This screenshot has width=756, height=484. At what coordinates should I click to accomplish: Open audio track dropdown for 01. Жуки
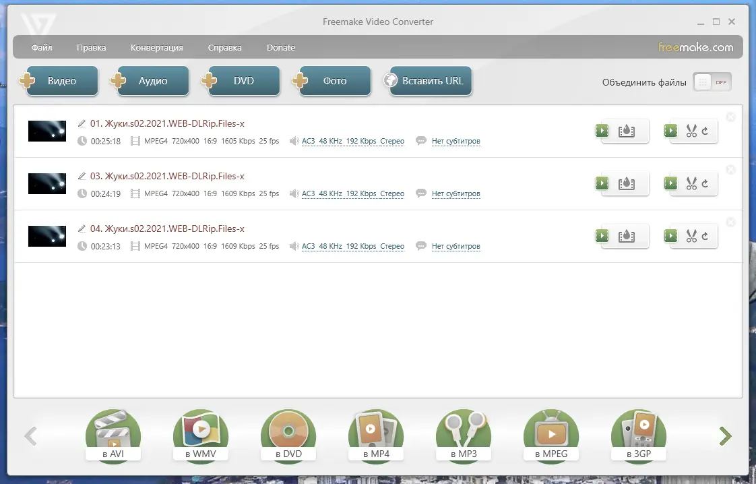[x=353, y=141]
